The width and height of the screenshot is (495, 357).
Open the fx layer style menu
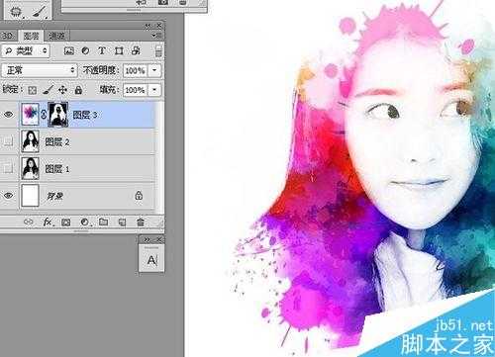coord(48,223)
